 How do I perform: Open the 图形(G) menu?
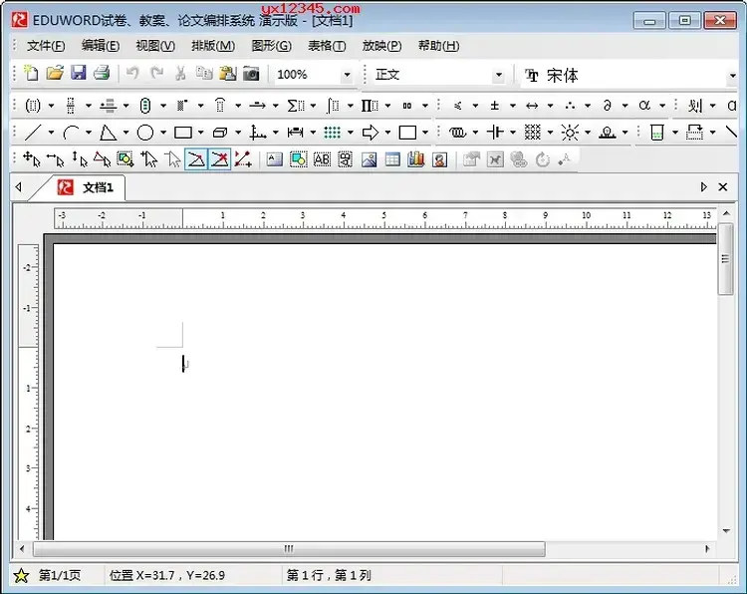click(x=272, y=46)
